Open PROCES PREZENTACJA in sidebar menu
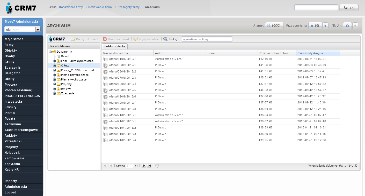 point(23,96)
